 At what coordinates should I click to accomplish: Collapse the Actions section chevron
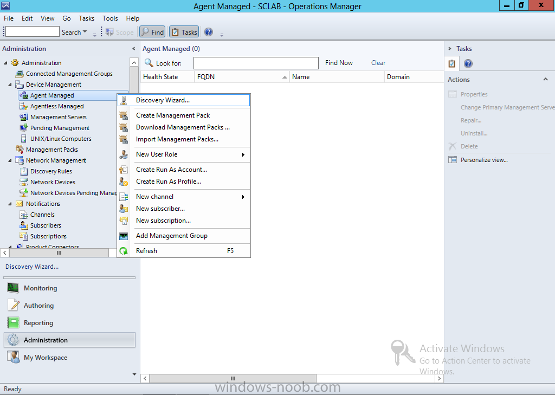[x=545, y=80]
